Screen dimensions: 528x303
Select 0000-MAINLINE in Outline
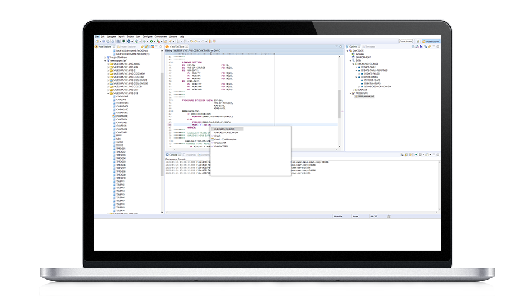(365, 96)
